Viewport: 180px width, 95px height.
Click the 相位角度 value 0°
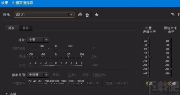coord(93,48)
